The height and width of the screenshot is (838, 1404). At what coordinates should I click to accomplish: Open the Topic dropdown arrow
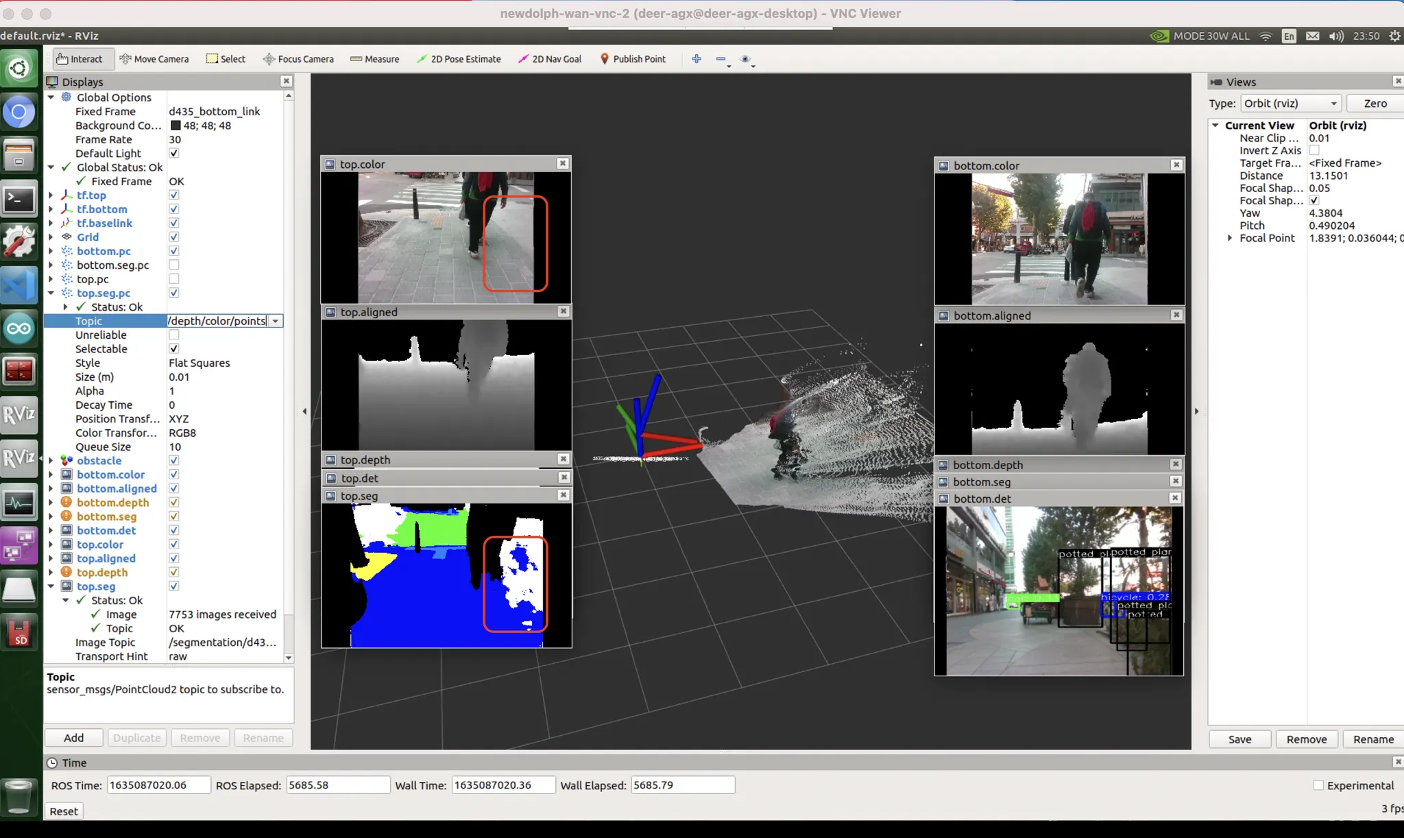pos(276,321)
